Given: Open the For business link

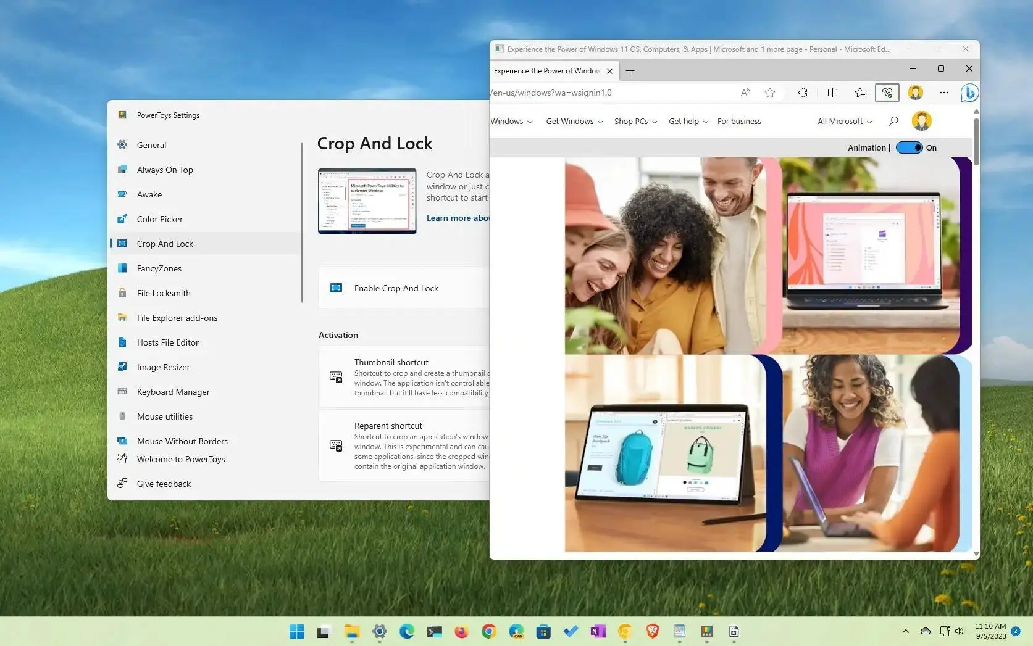Looking at the screenshot, I should click(739, 122).
